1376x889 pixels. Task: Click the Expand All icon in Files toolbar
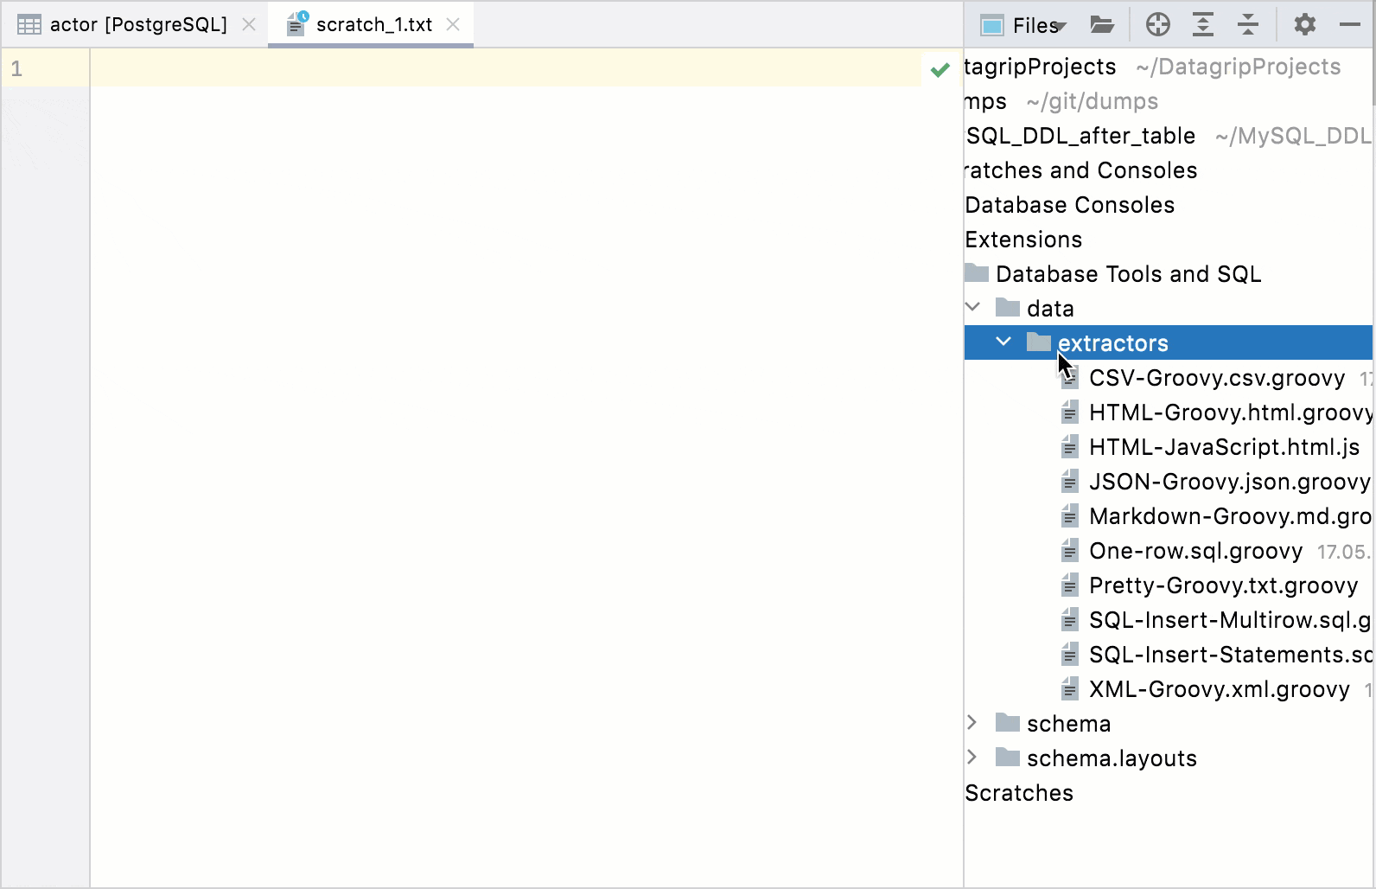pos(1203,25)
